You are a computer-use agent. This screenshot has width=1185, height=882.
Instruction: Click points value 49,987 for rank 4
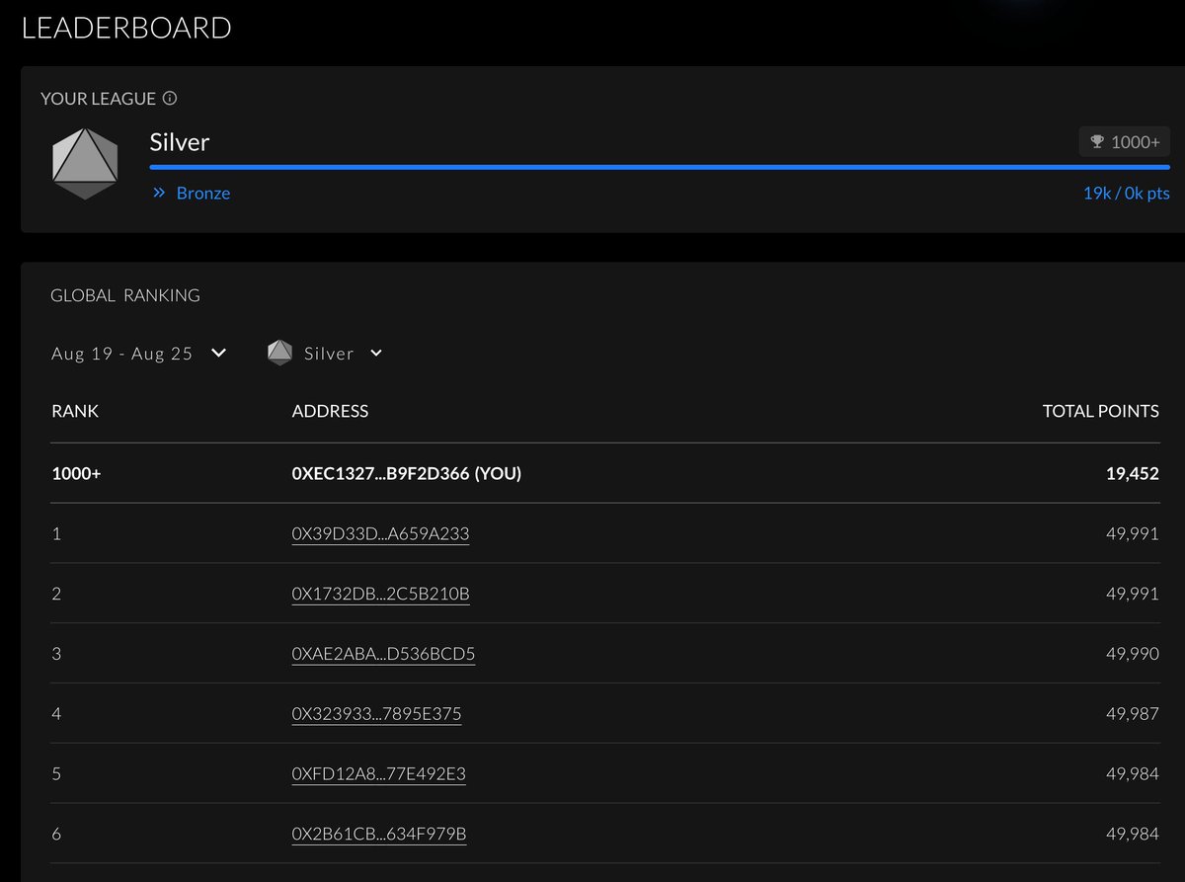[1133, 714]
